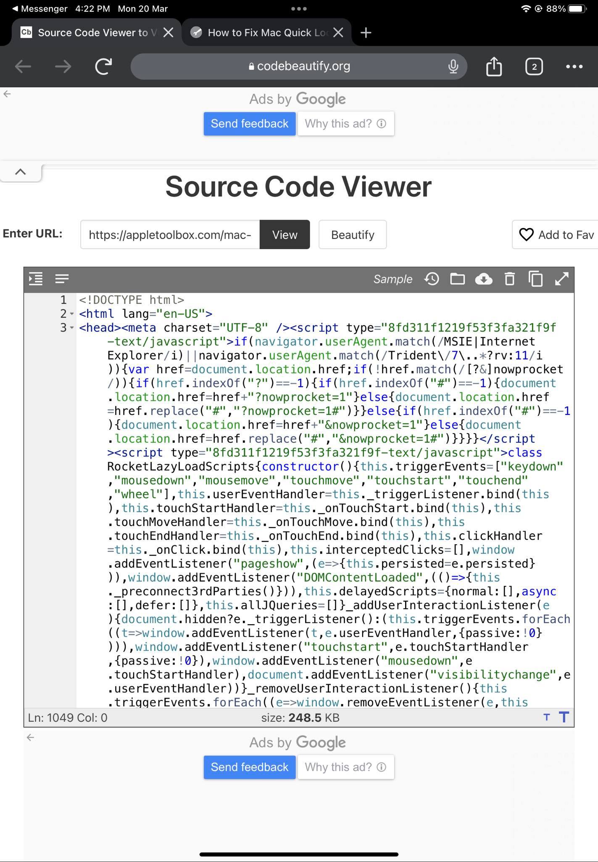The height and width of the screenshot is (862, 598).
Task: Download code with the cloud icon
Action: (x=484, y=279)
